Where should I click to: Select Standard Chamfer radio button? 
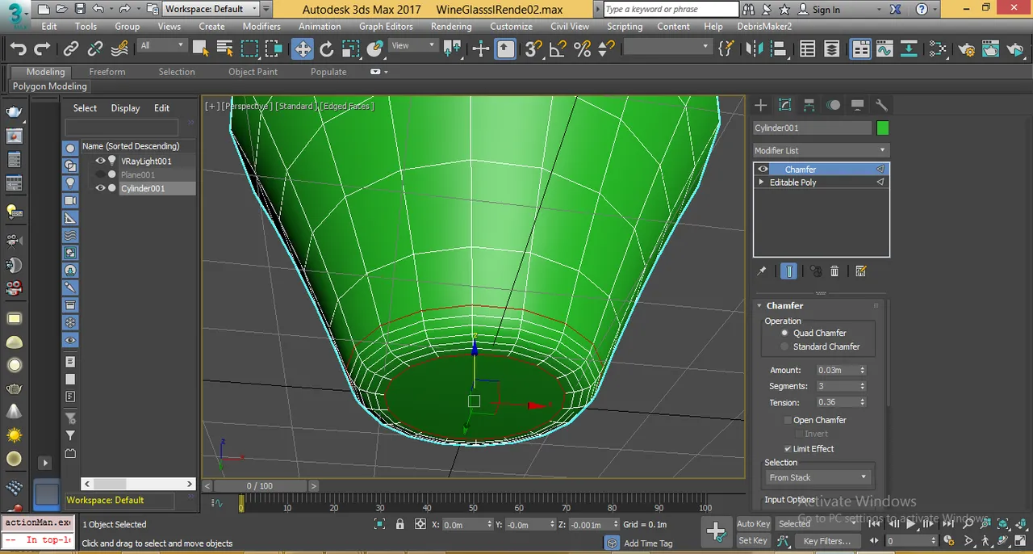784,346
